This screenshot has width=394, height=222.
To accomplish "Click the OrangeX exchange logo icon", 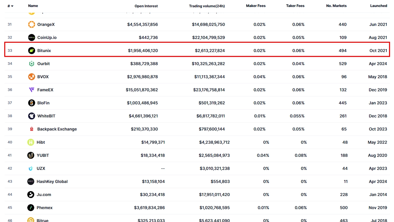I will point(32,24).
